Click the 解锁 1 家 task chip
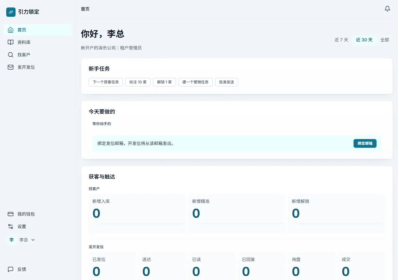The width and height of the screenshot is (398, 280). click(164, 82)
